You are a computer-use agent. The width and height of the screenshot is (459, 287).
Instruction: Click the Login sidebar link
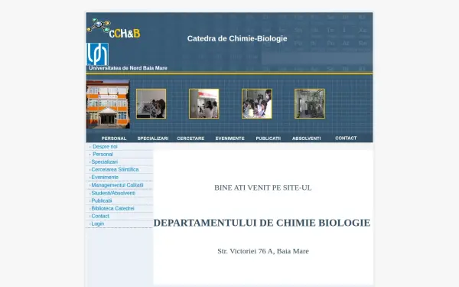(98, 223)
